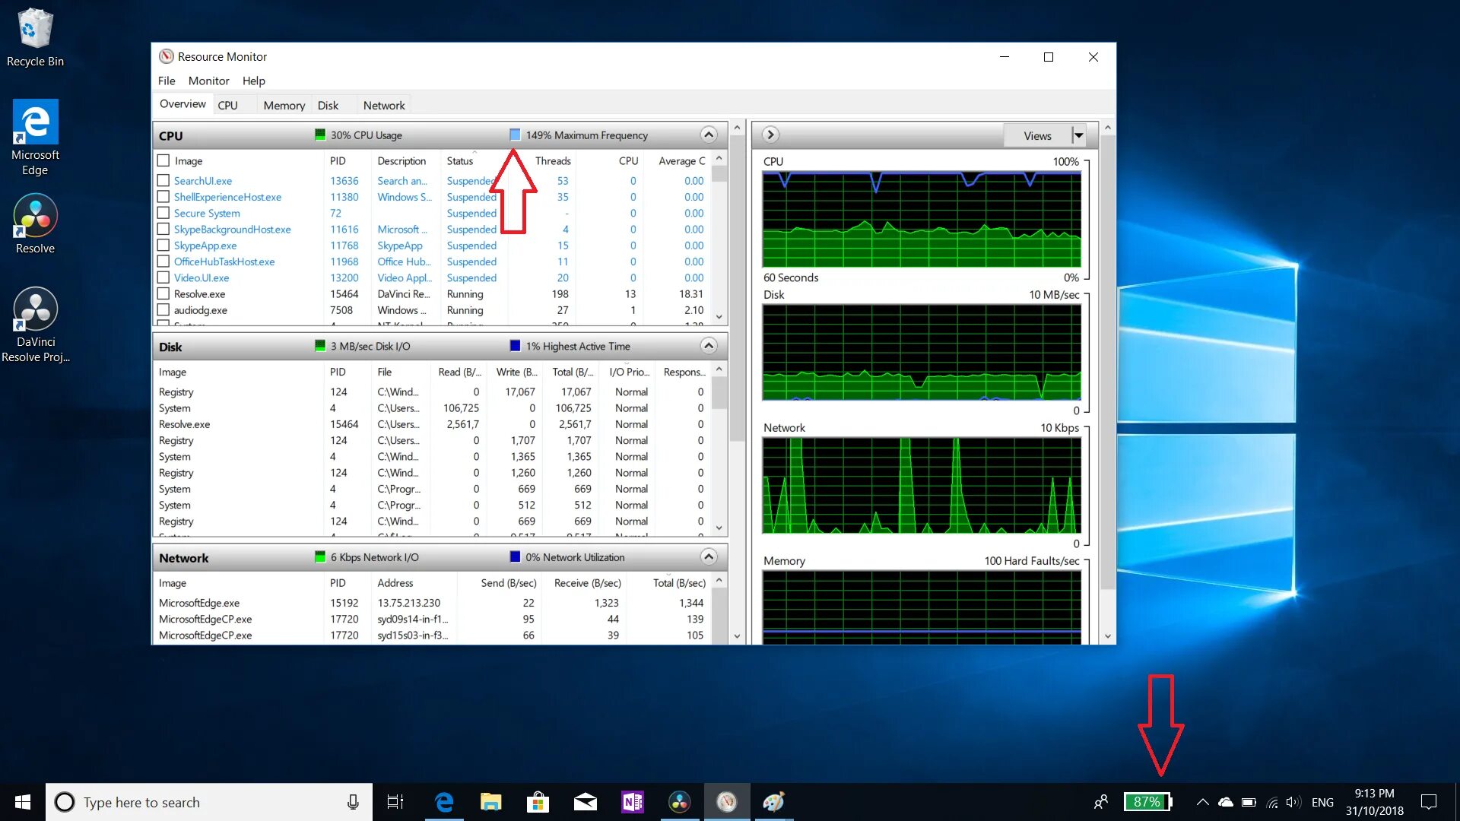This screenshot has width=1460, height=821.
Task: Click the CPU tab in Resource Monitor
Action: (x=227, y=104)
